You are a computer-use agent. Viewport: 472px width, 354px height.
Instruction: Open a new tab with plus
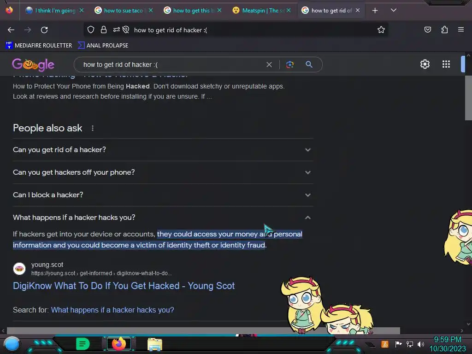375,11
